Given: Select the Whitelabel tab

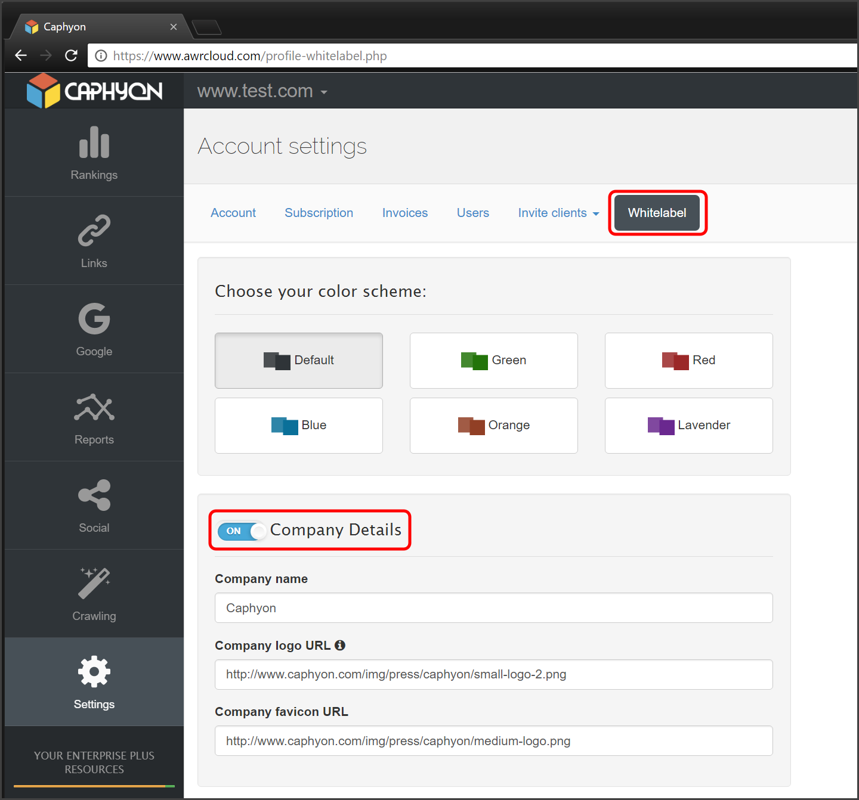Looking at the screenshot, I should pyautogui.click(x=657, y=213).
